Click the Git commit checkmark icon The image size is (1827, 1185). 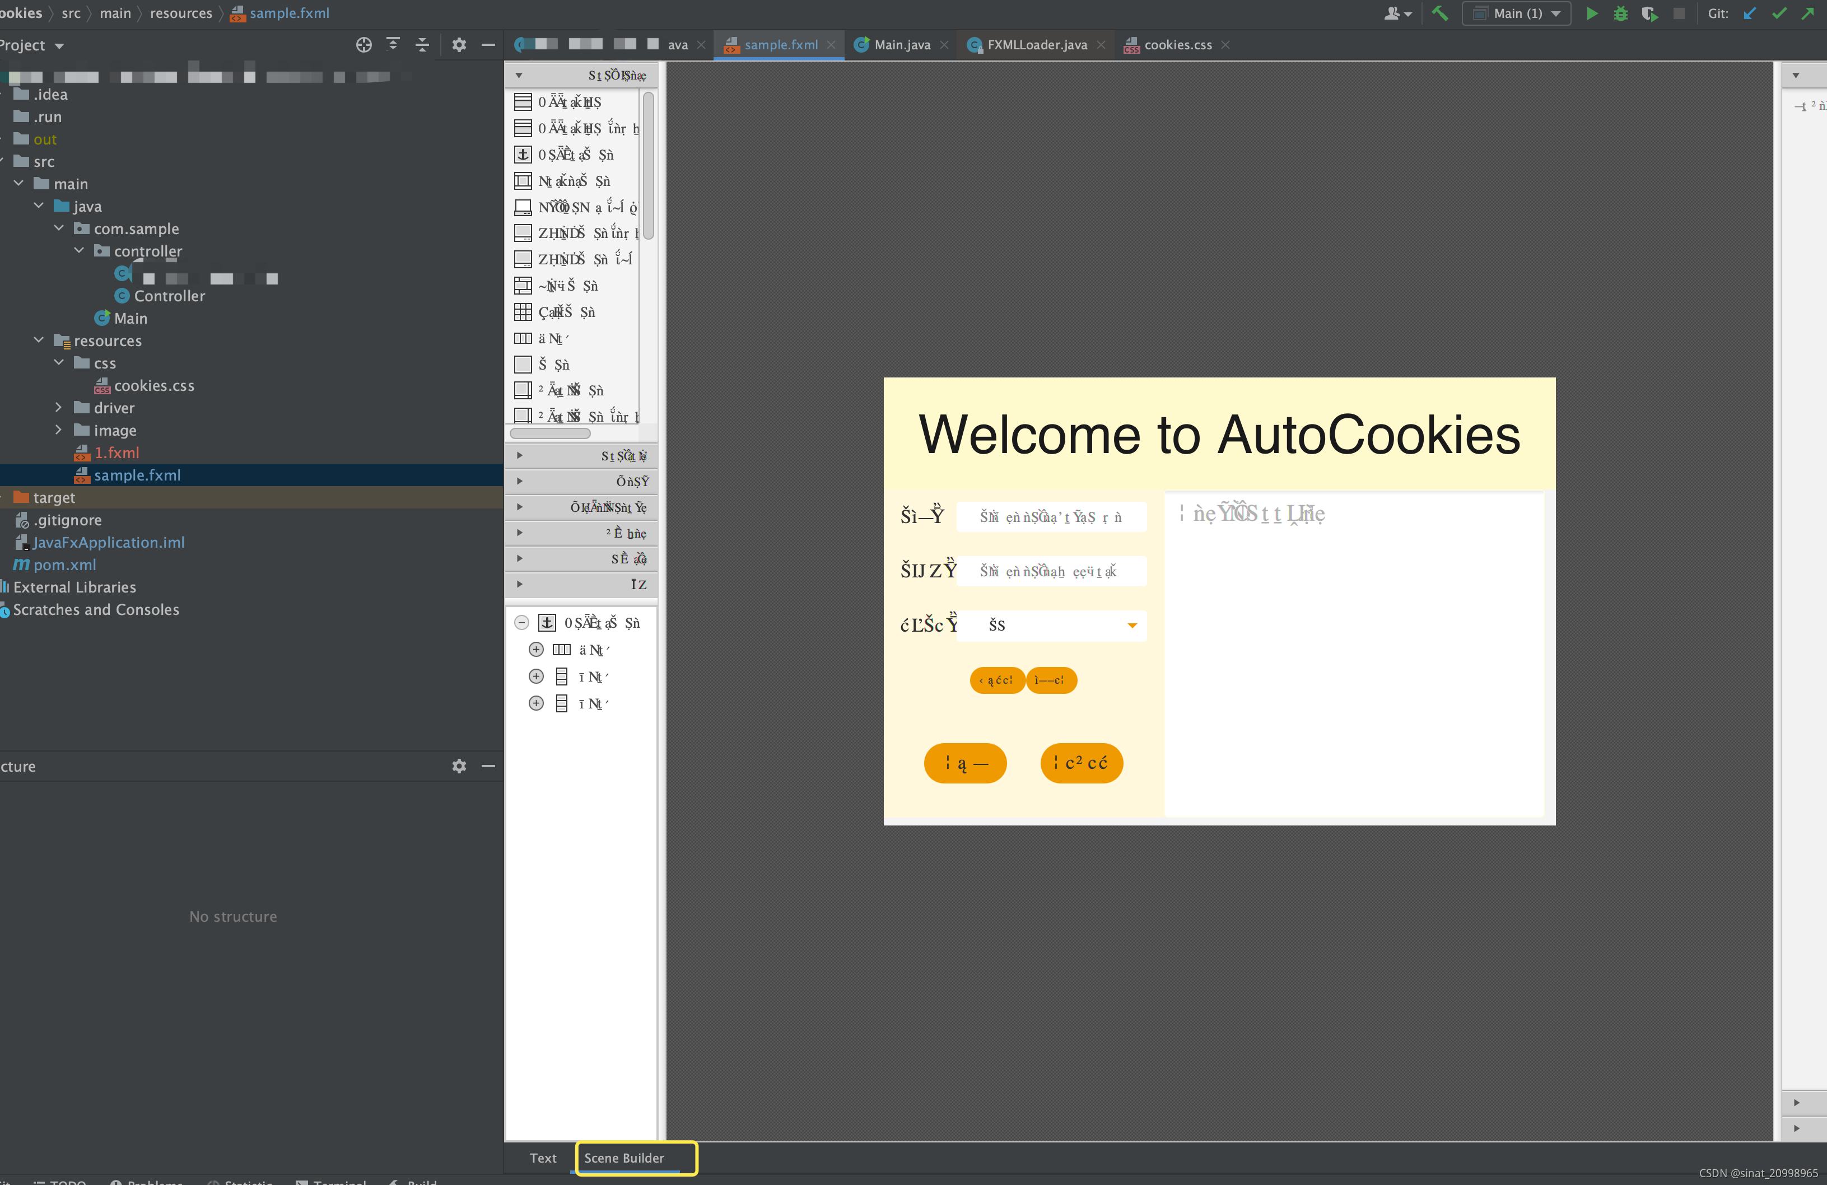[1779, 14]
